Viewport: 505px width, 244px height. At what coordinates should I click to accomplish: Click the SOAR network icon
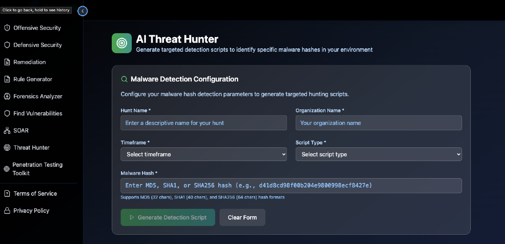coord(7,130)
